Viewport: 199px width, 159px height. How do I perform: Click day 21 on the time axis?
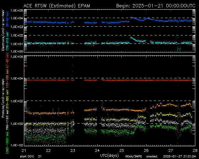coord(24,151)
